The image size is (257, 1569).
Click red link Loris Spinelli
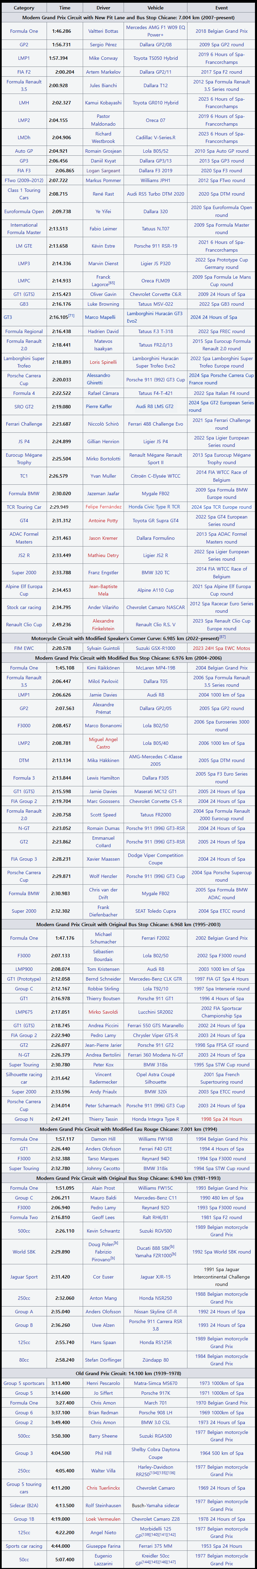click(x=104, y=362)
